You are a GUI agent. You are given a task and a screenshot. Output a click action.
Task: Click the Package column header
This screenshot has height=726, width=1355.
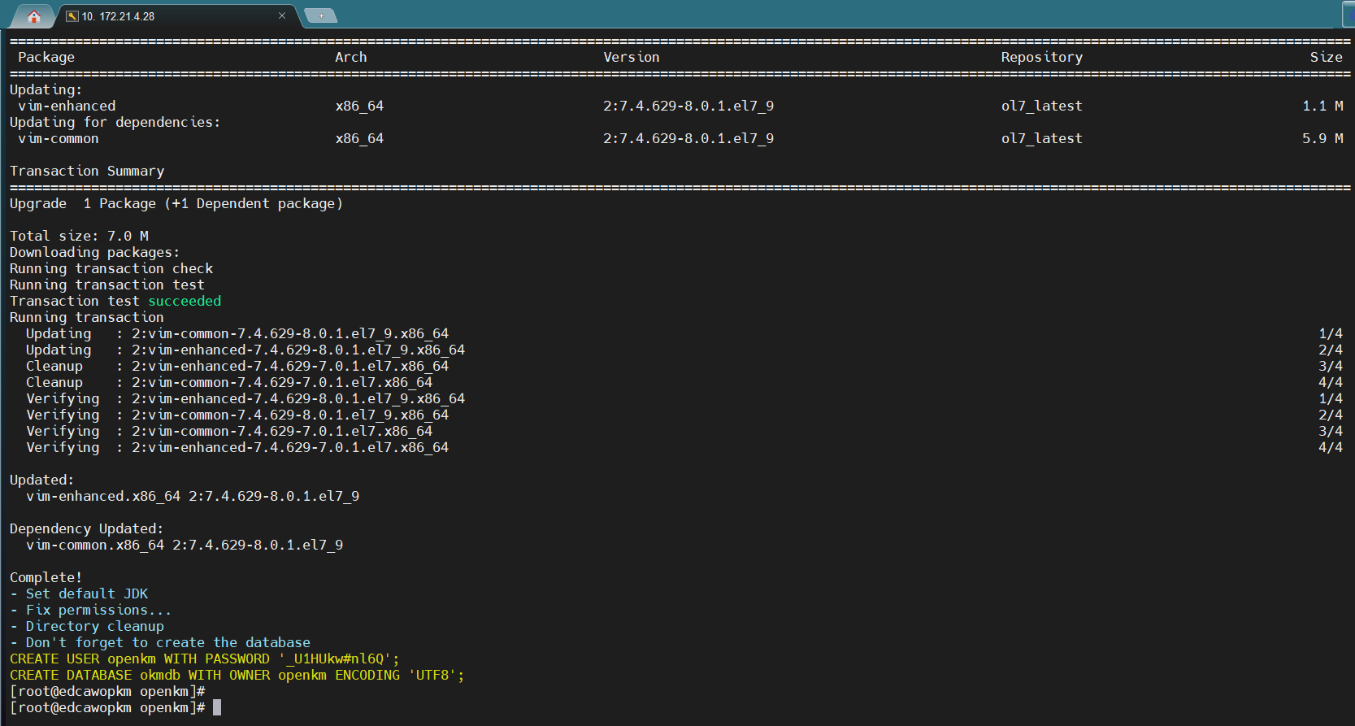[46, 57]
